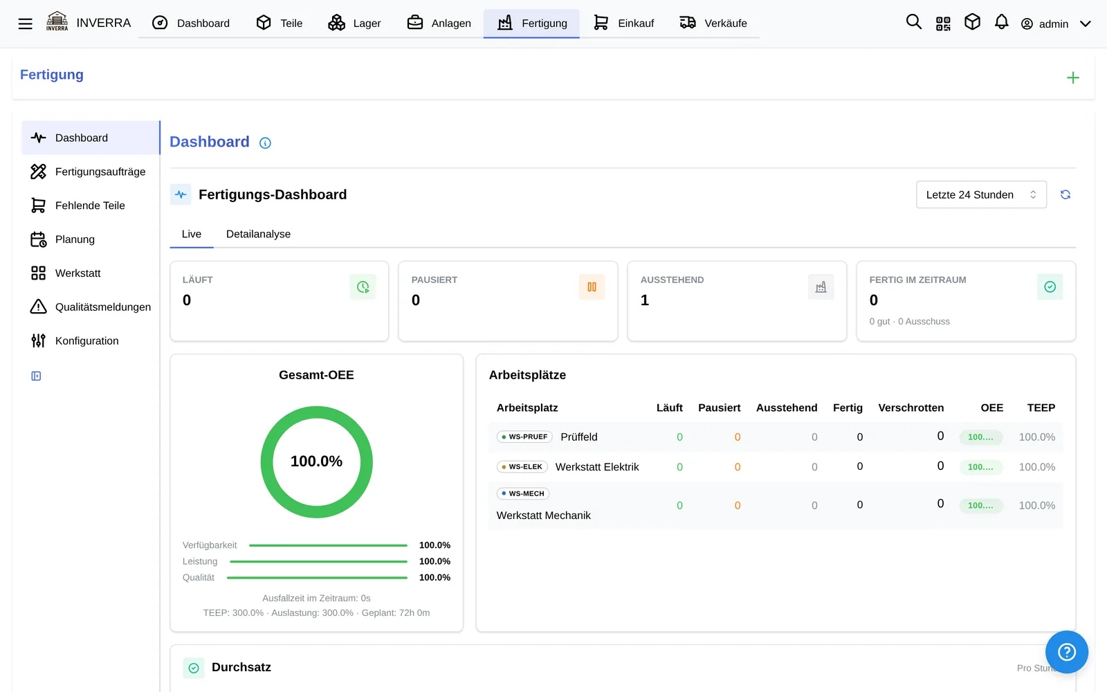Click the Läuft card clock icon

coord(363,286)
